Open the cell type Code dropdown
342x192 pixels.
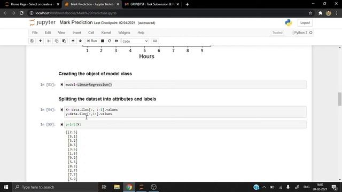(x=135, y=41)
